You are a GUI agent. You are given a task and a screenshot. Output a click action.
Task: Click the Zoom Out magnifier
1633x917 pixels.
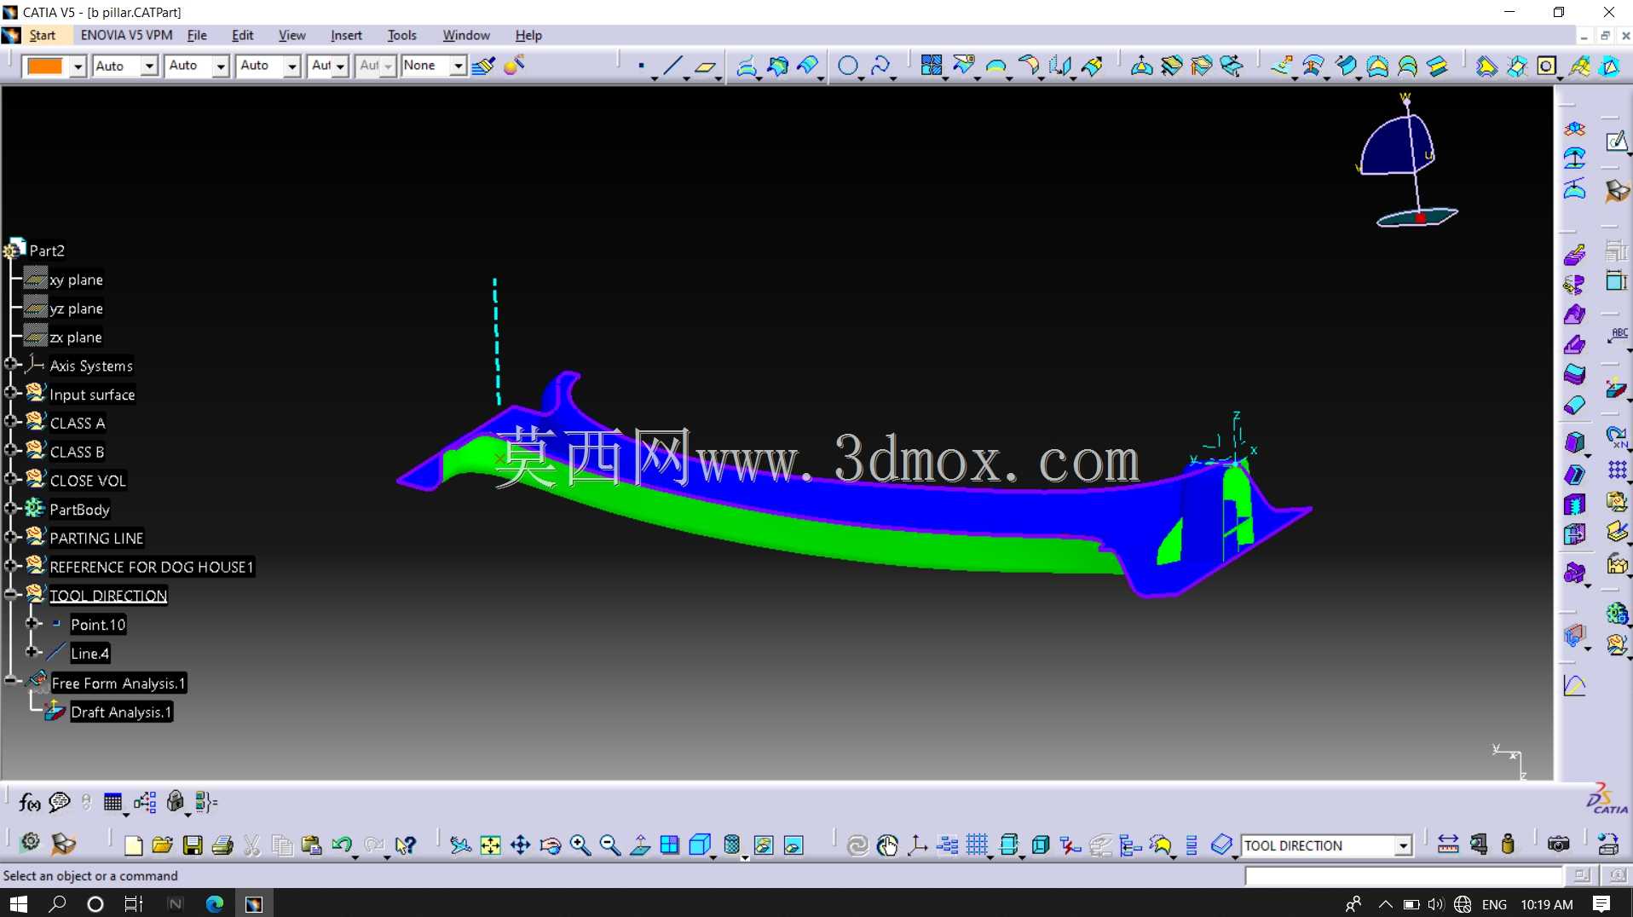610,845
